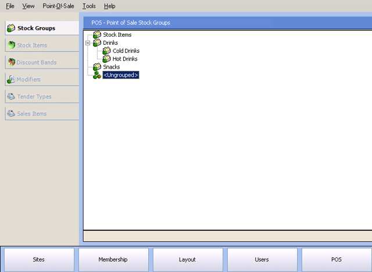
Task: Click the Snacks group basket icon
Action: click(97, 67)
